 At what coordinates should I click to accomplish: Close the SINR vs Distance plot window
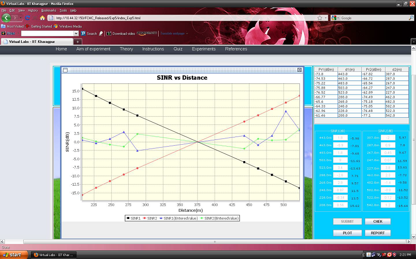pos(299,70)
